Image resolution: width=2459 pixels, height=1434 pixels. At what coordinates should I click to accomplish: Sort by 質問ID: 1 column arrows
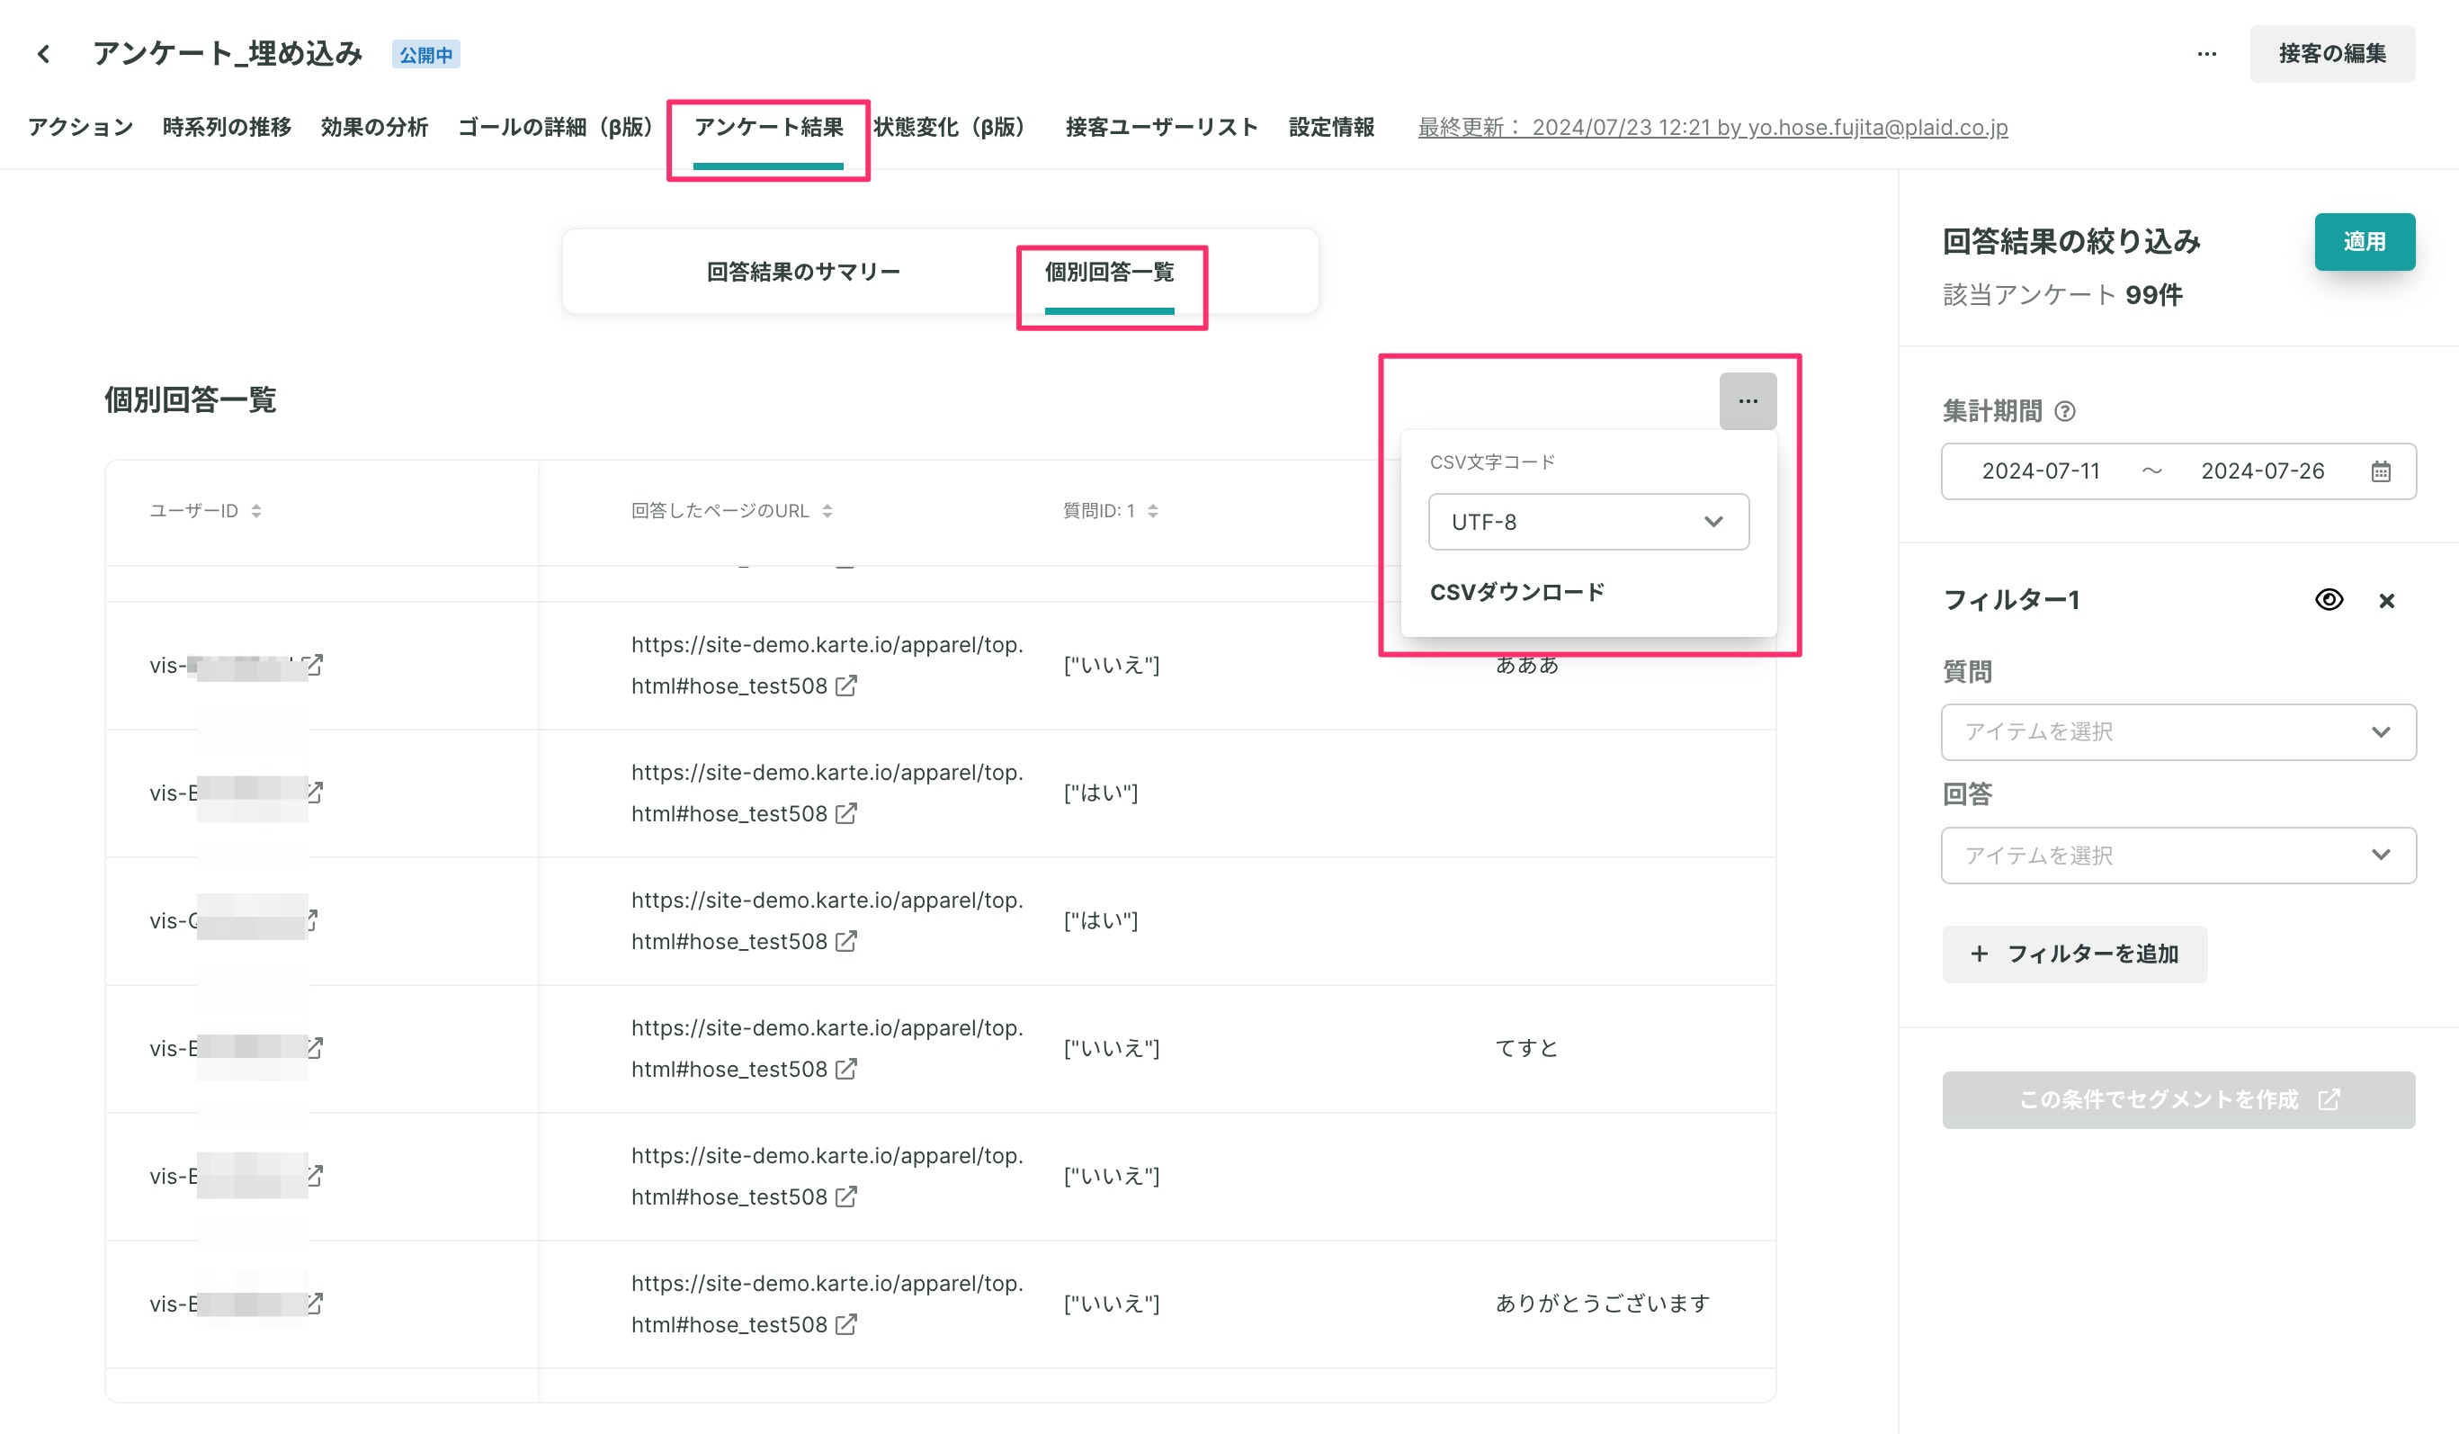1152,511
